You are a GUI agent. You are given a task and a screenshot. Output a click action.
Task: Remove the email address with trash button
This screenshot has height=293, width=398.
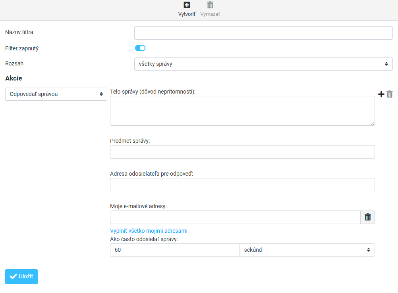pos(367,217)
